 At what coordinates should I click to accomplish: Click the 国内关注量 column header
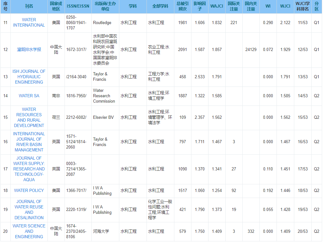tap(251, 6)
